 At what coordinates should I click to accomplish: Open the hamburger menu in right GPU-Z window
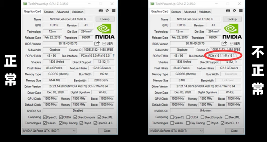(241, 11)
